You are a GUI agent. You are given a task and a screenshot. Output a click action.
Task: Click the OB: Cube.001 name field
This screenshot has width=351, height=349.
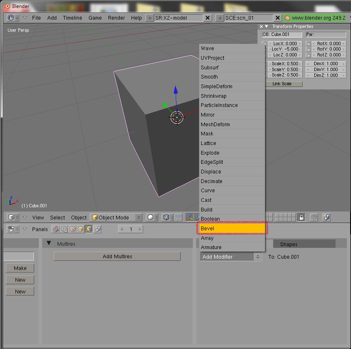pyautogui.click(x=282, y=35)
